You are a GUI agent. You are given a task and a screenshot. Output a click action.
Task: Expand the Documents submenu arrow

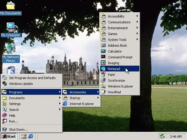click(60, 98)
